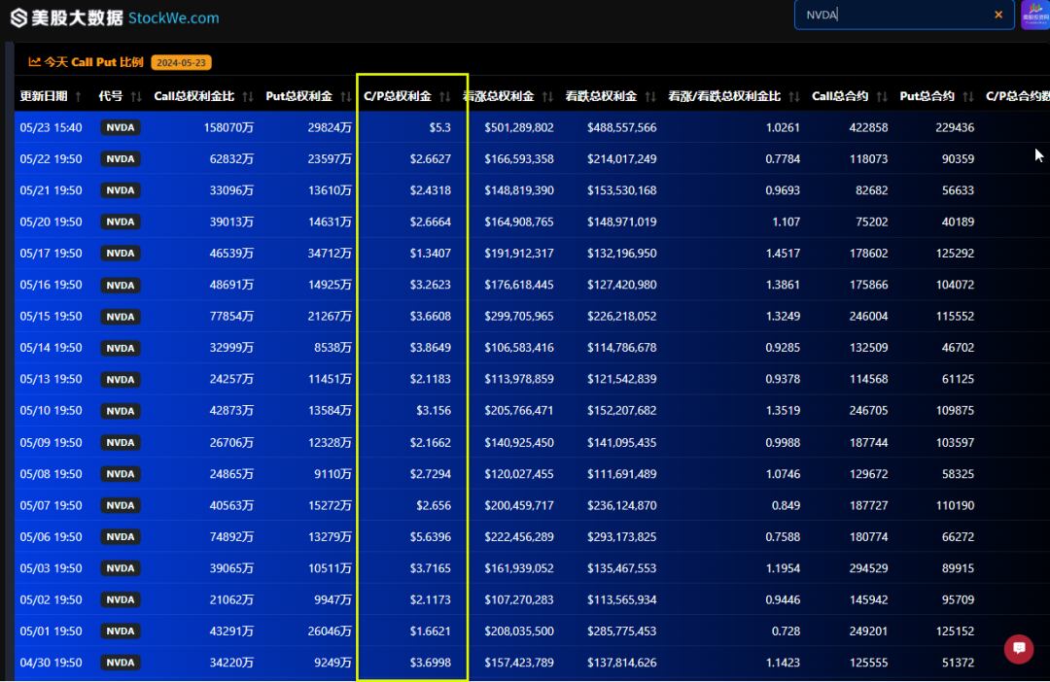1050x682 pixels.
Task: Click the Call总权利金比 header label
Action: (194, 96)
